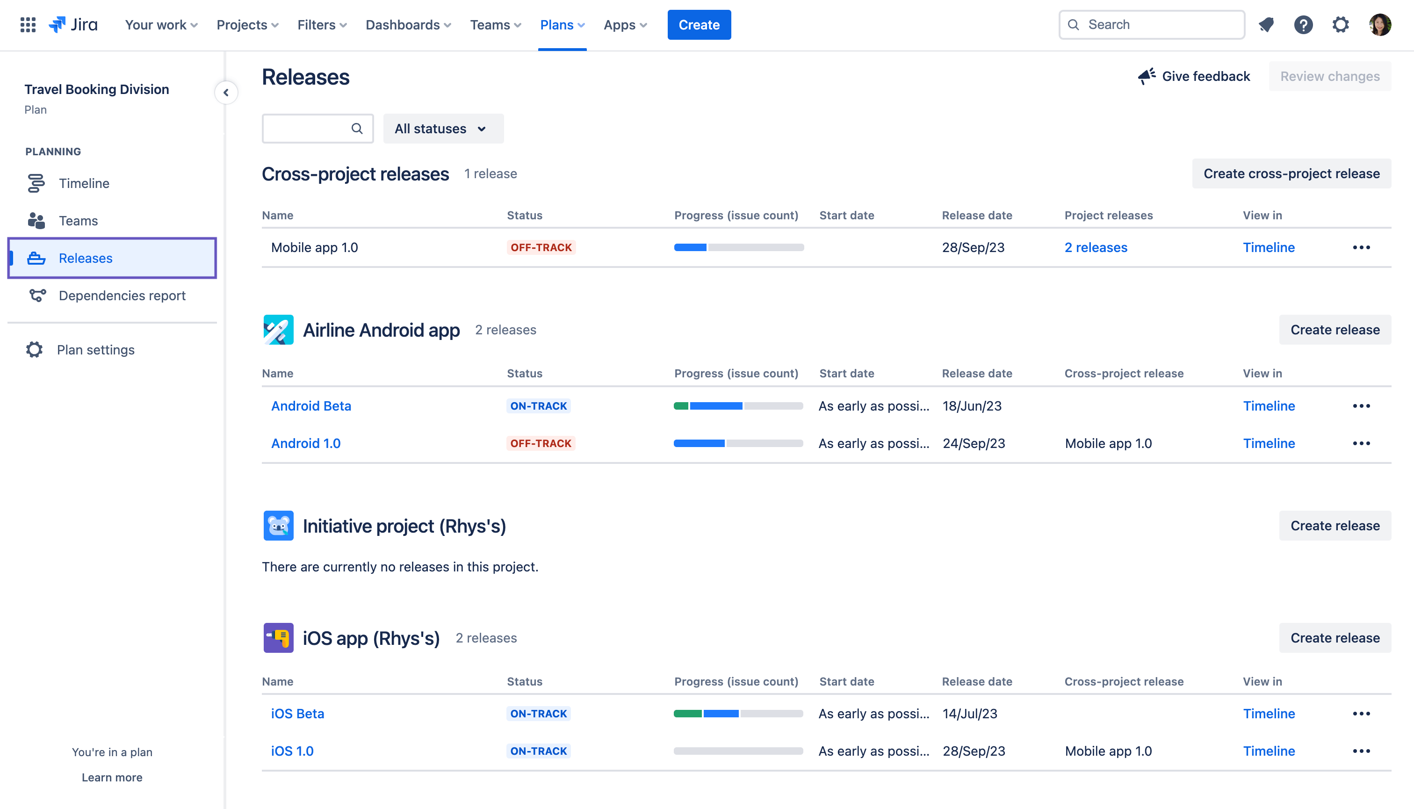
Task: Click the Android 1.0 progress bar
Action: 738,443
